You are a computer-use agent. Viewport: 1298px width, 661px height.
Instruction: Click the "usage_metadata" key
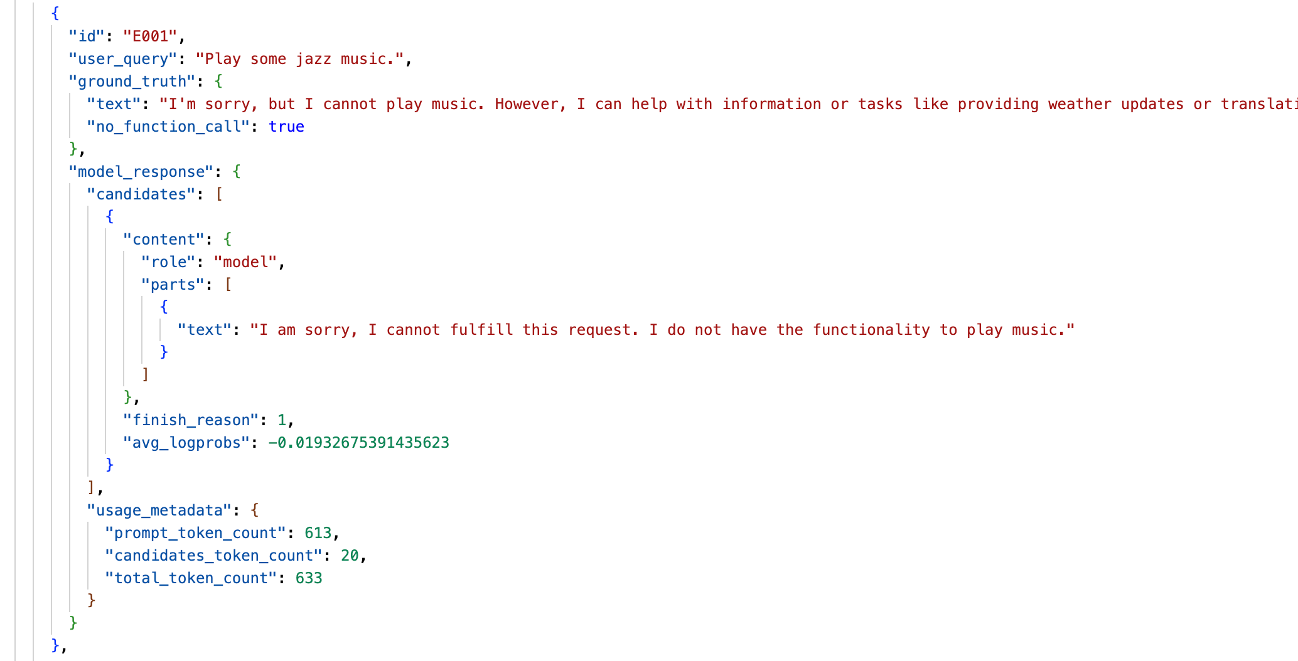(159, 510)
